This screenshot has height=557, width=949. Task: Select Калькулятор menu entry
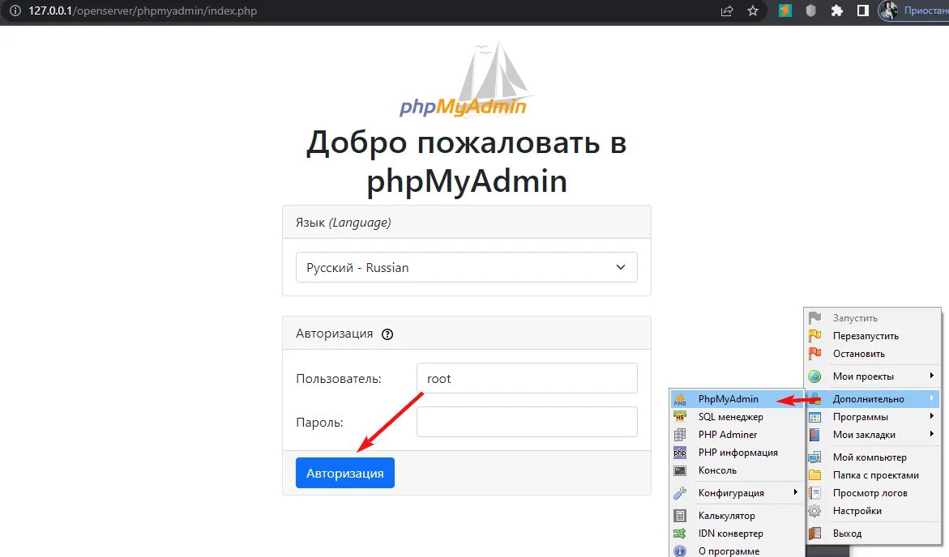[737, 516]
